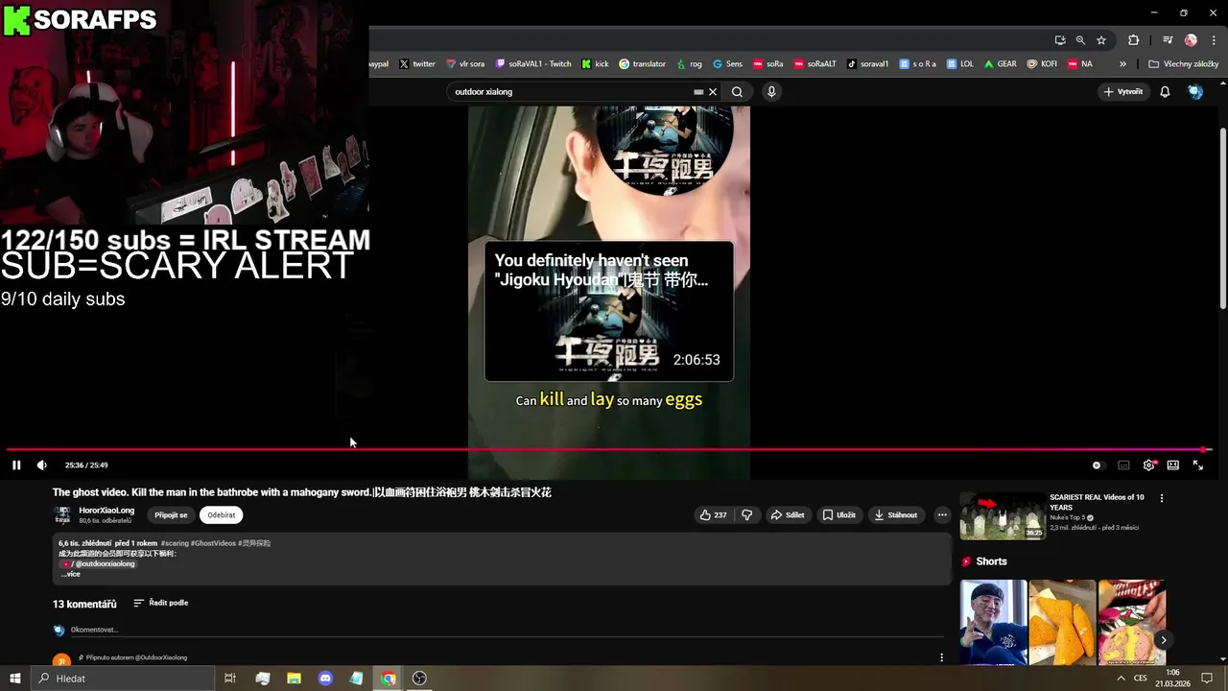The width and height of the screenshot is (1228, 691).
Task: Open the KOFI bookmark
Action: coord(1041,64)
